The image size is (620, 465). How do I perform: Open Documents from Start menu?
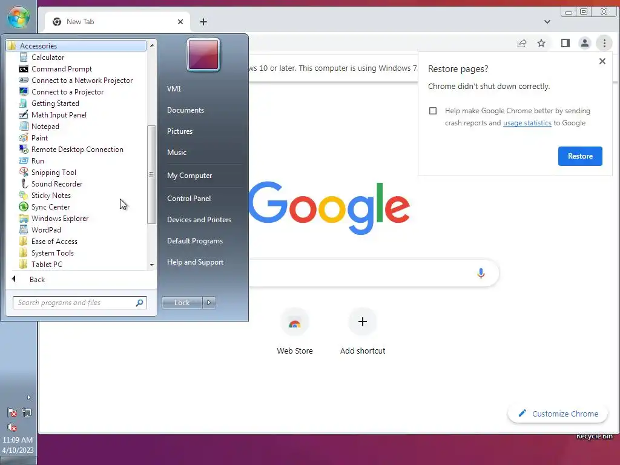pos(185,110)
